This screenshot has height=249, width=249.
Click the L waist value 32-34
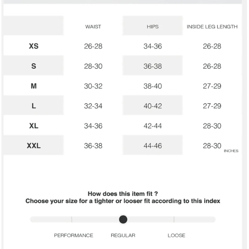(x=93, y=106)
